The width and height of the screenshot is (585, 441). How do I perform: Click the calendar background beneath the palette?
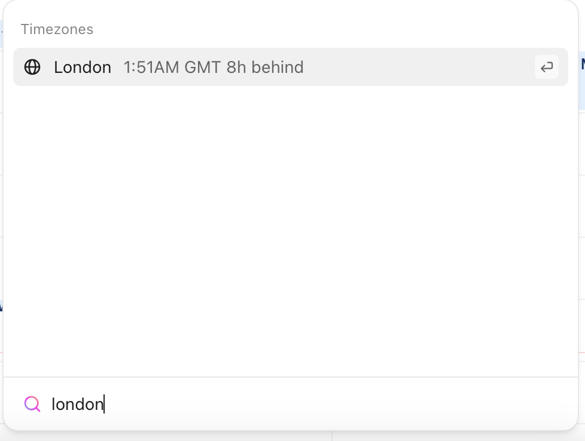[x=455, y=436]
